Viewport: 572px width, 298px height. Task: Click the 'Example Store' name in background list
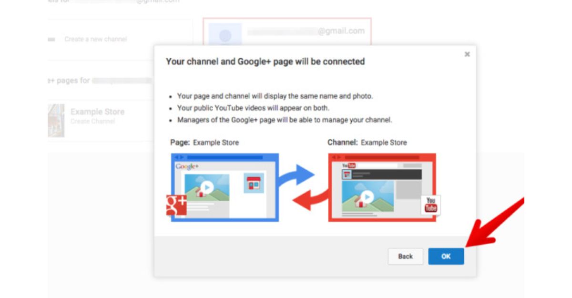pos(97,112)
